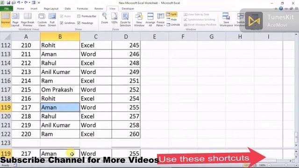The width and height of the screenshot is (299, 168).
Task: Select cell with value 245
Action: (x=126, y=45)
